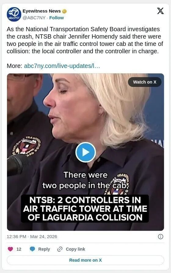Open the ABC7NY profile avatar
171x273 pixels.
(14, 14)
